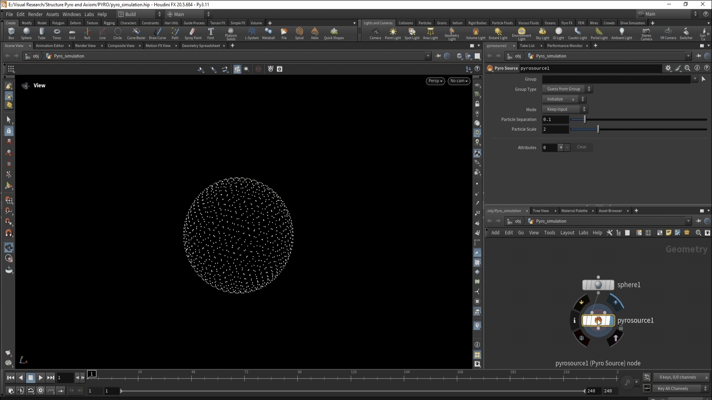712x400 pixels.
Task: Toggle the viewport display lock icon
Action: coord(477,104)
